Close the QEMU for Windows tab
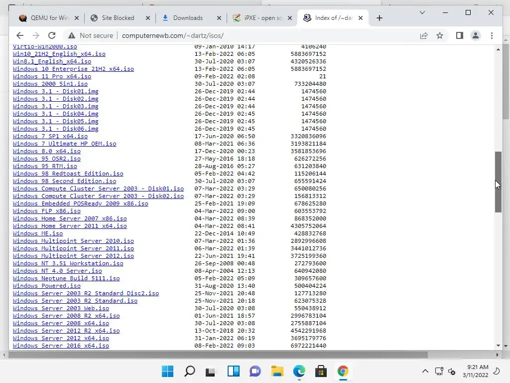The height and width of the screenshot is (383, 510). tap(76, 18)
